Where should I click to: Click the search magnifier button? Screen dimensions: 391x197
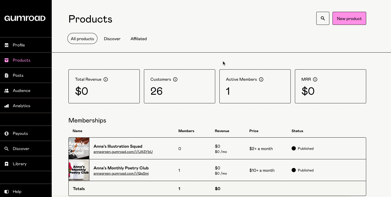point(323,18)
